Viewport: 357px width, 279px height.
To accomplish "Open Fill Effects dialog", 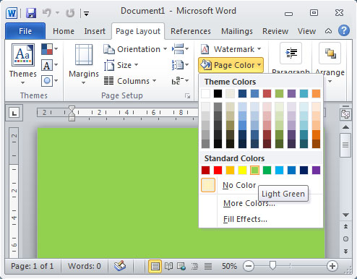I will [x=245, y=219].
